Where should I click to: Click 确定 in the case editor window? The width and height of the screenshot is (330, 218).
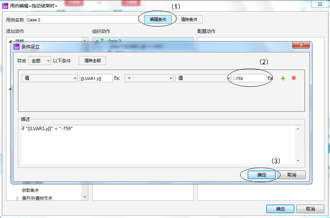280,209
